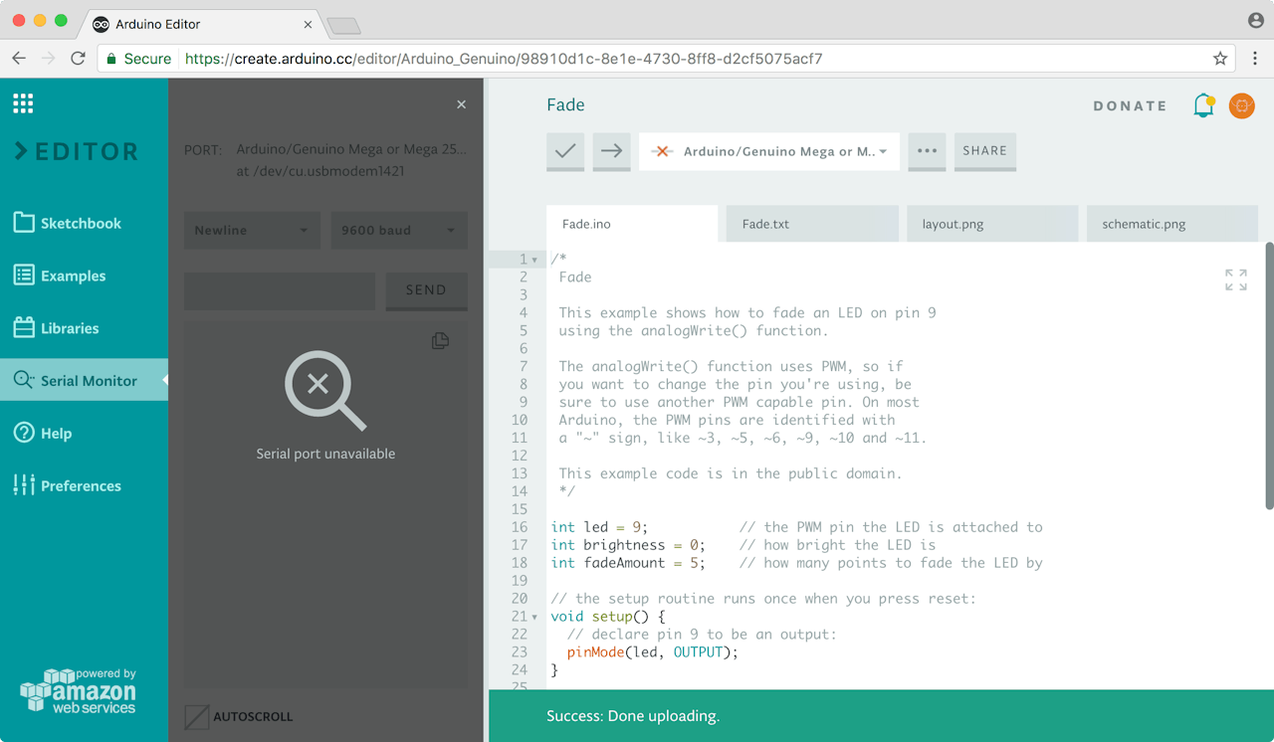Open the schematic.png tab
The width and height of the screenshot is (1274, 742).
click(x=1171, y=224)
